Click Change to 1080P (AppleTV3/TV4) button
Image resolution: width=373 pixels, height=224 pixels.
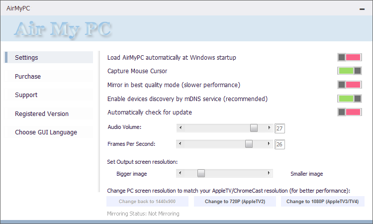(x=323, y=202)
